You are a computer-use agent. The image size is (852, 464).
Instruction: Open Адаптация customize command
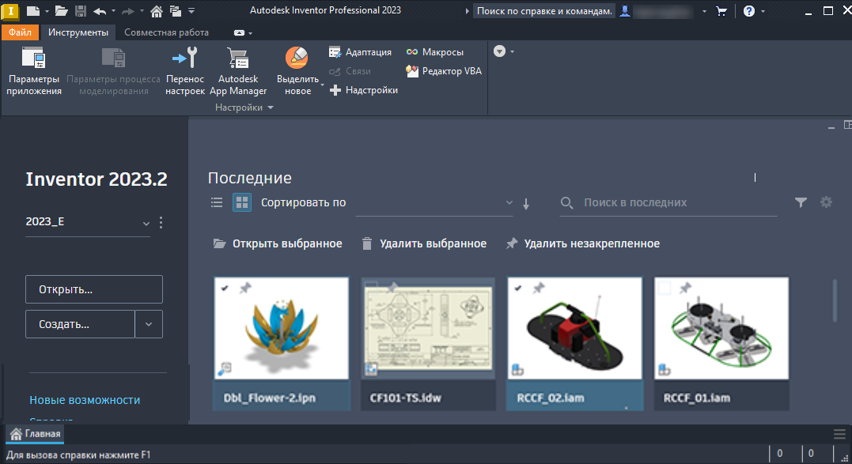pos(360,52)
